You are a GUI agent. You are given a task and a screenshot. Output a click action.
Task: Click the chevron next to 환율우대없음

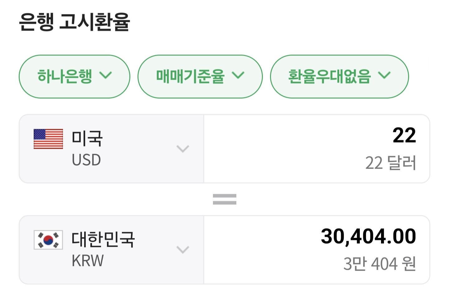pos(384,76)
